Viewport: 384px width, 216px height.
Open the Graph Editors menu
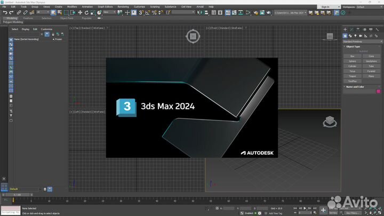click(105, 6)
